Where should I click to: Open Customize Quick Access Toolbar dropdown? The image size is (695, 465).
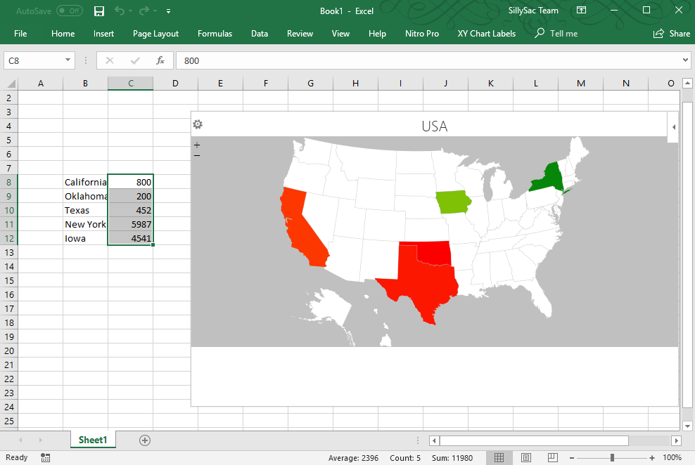(168, 11)
